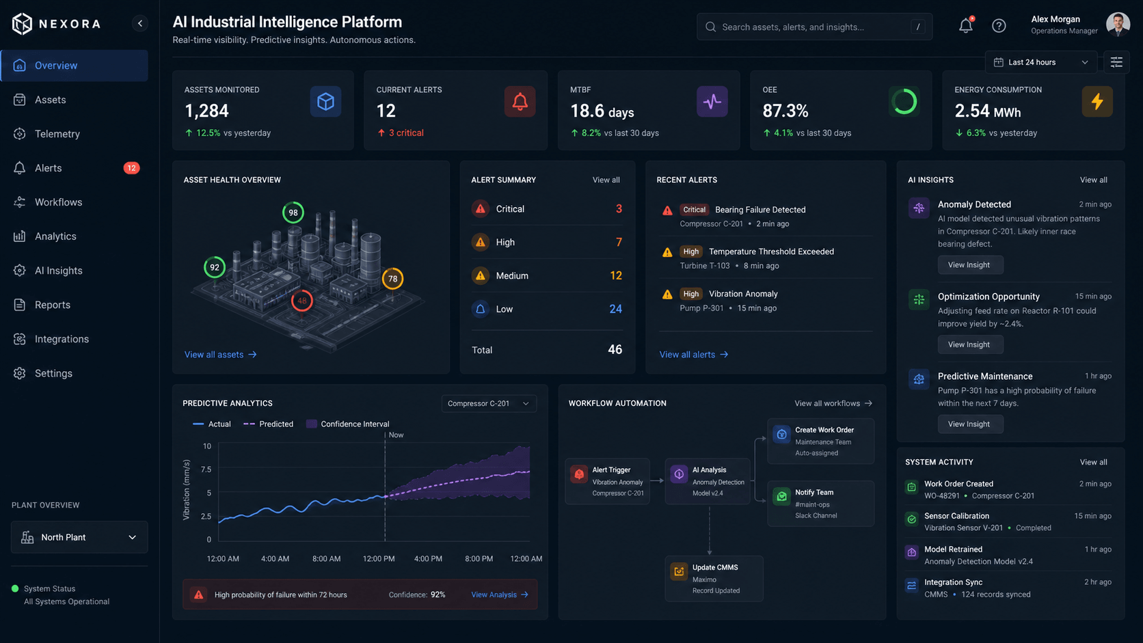Click View all in Alert Summary
This screenshot has width=1143, height=643.
pyautogui.click(x=606, y=180)
